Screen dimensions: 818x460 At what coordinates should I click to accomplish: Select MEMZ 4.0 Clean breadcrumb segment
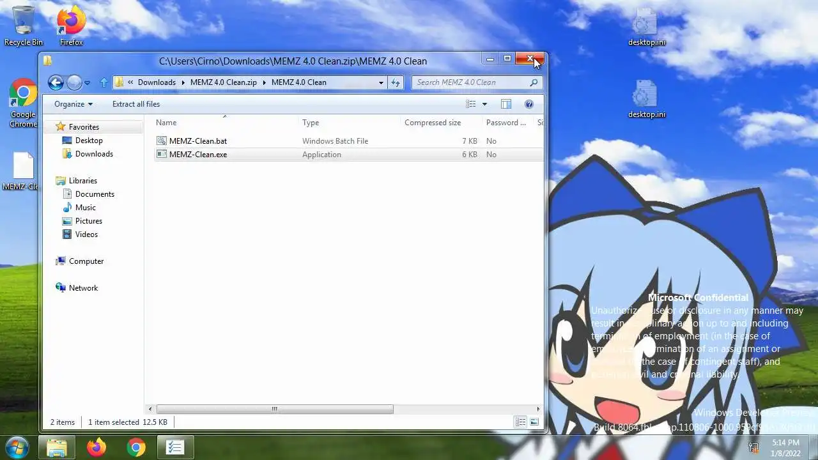tap(298, 82)
